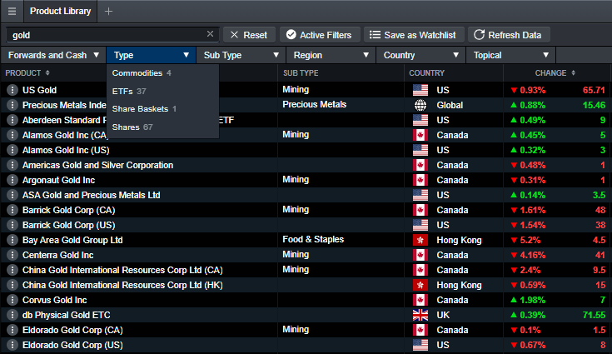This screenshot has width=612, height=354.
Task: Open options for China Gold International (CA)
Action: [x=12, y=270]
